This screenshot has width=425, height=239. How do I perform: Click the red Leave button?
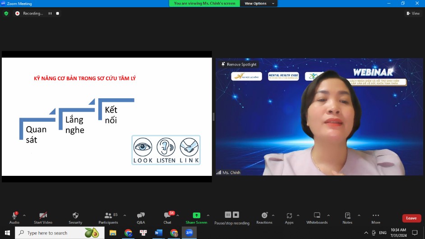pos(411,218)
